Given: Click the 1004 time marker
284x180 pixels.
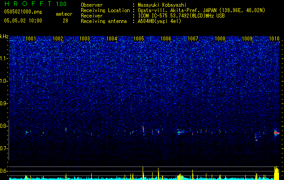Looking at the screenshot, I should click(x=112, y=38).
